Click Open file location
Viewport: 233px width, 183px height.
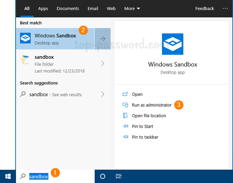pyautogui.click(x=149, y=116)
